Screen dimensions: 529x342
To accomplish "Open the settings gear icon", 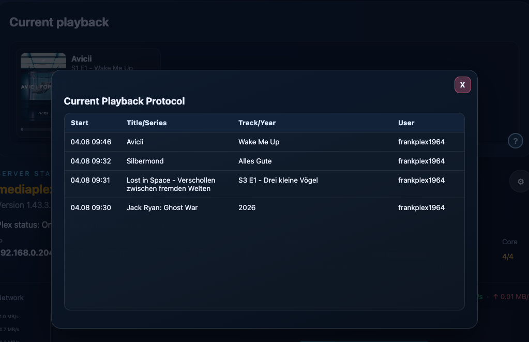I will 520,182.
